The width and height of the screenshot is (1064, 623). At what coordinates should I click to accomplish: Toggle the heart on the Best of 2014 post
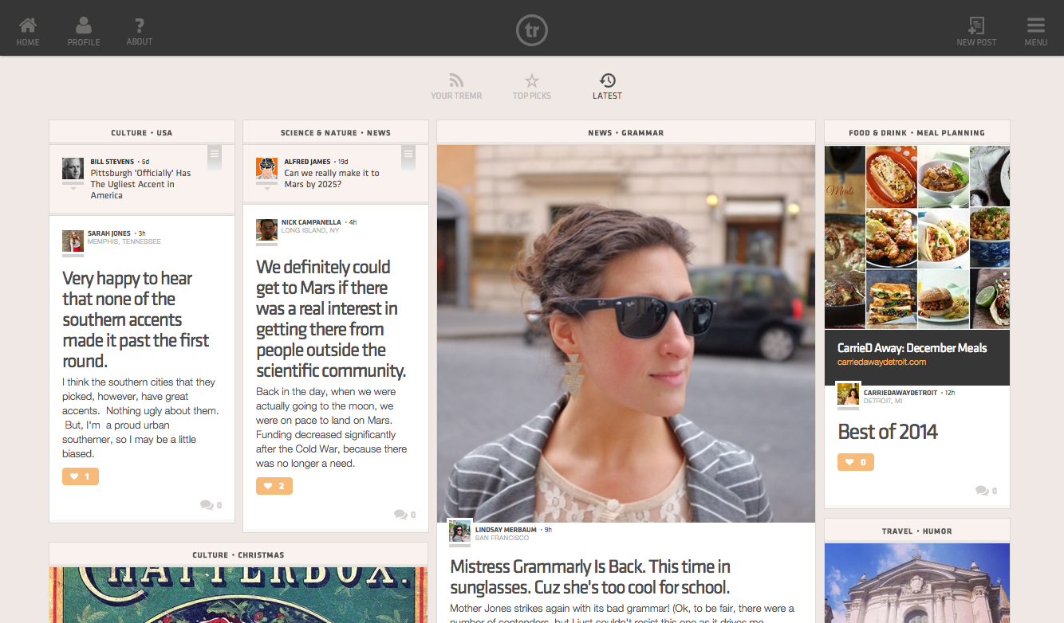tap(855, 462)
